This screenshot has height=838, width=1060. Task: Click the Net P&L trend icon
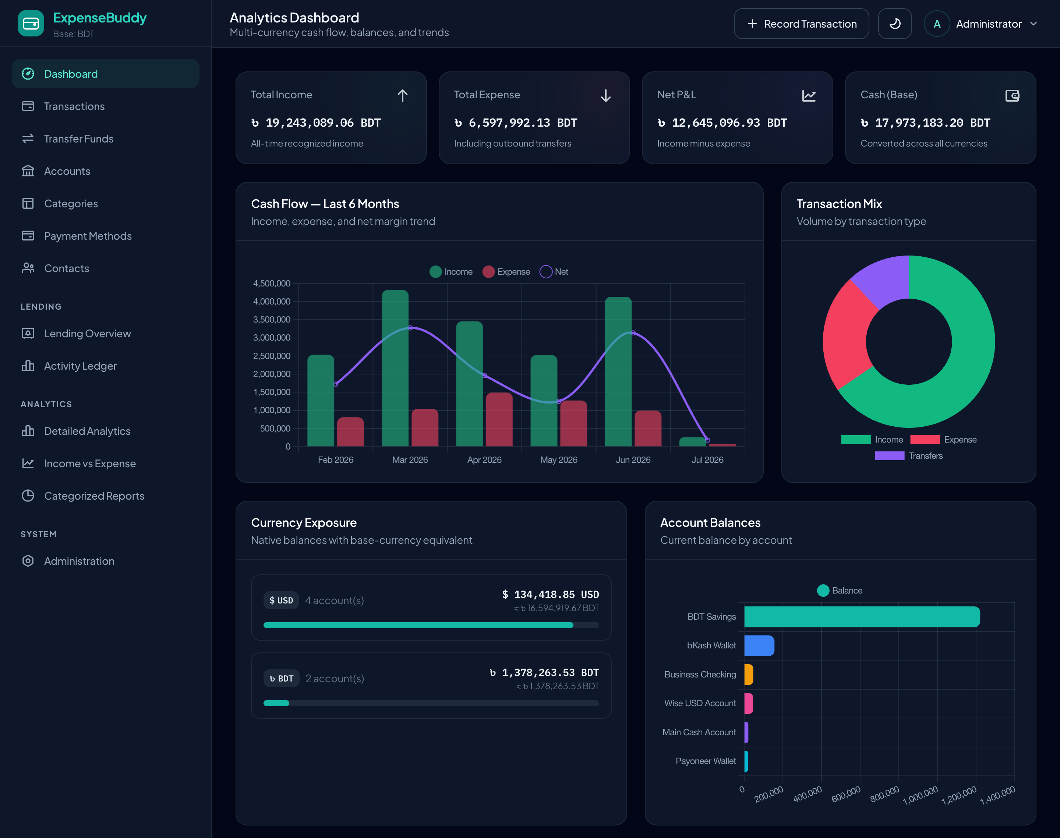(x=809, y=96)
